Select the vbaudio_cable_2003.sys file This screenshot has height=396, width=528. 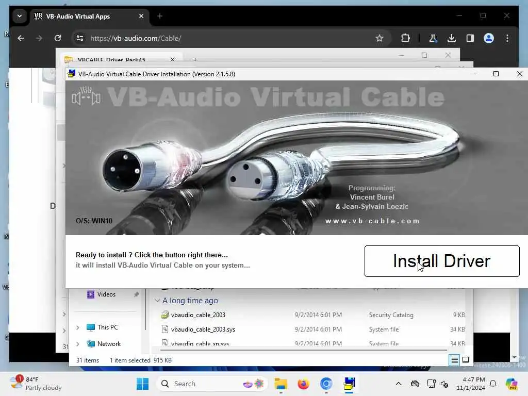point(203,329)
